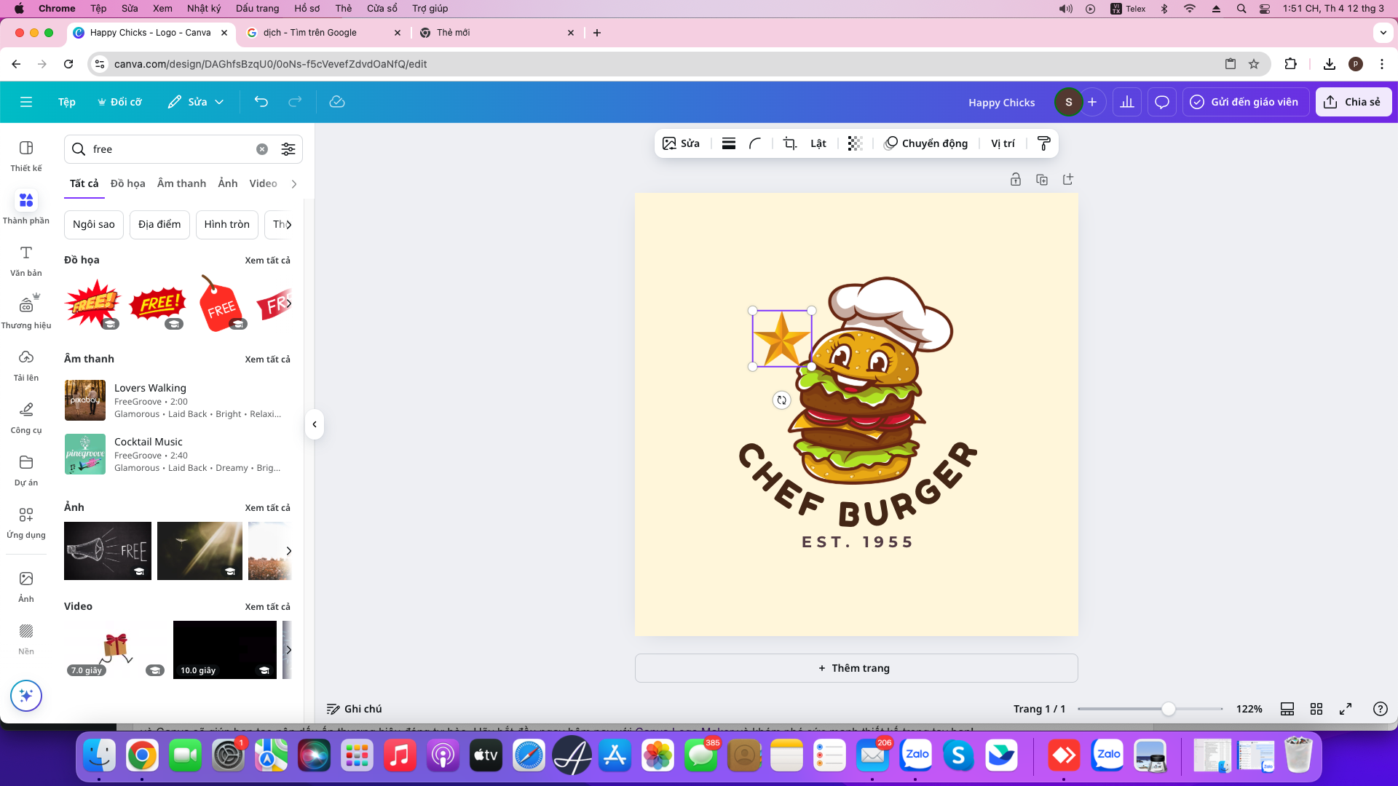The width and height of the screenshot is (1398, 786).
Task: Expand the Đồ họa graphics section
Action: click(x=267, y=259)
